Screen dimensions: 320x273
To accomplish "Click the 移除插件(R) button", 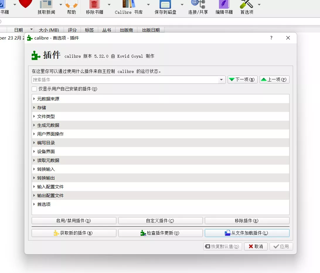I will coord(247,221).
